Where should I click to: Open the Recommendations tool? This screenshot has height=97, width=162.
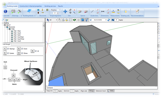[x=137, y=11]
